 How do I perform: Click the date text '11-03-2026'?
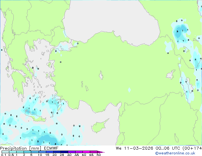[139, 148]
